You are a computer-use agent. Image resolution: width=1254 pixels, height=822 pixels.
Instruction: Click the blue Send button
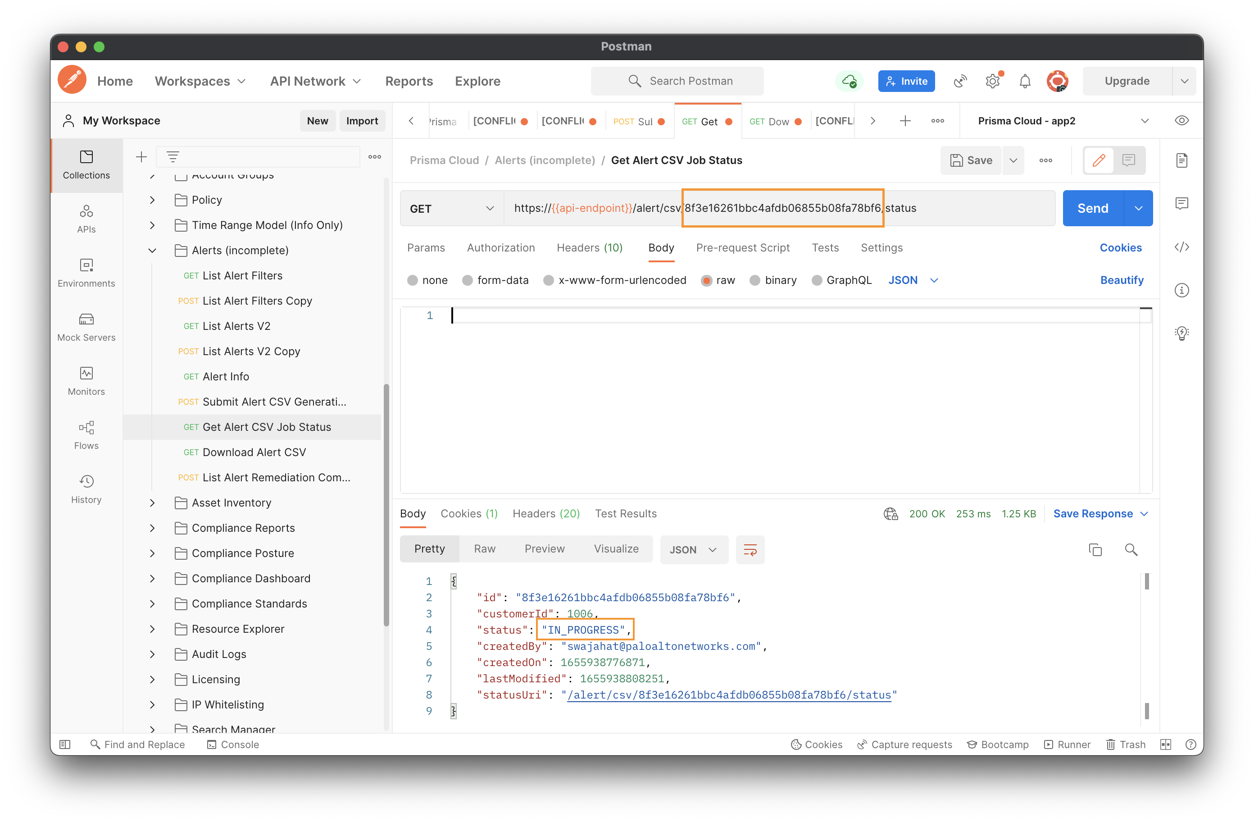[1093, 208]
